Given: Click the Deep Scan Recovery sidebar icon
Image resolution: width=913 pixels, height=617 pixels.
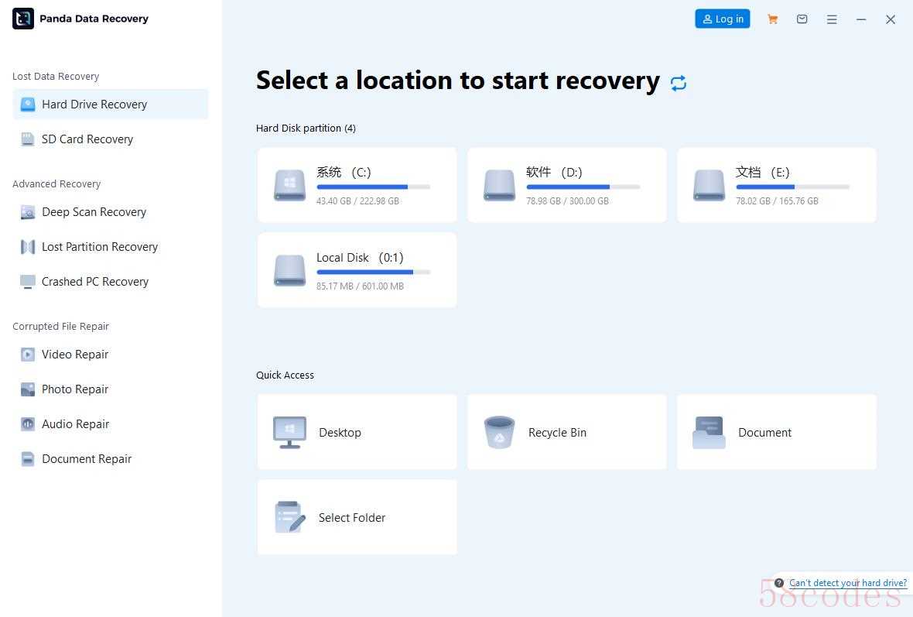Looking at the screenshot, I should [27, 212].
